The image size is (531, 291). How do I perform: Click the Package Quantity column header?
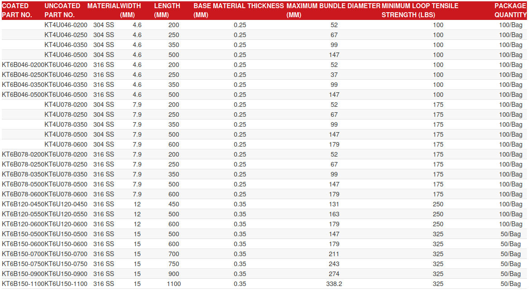coord(510,10)
